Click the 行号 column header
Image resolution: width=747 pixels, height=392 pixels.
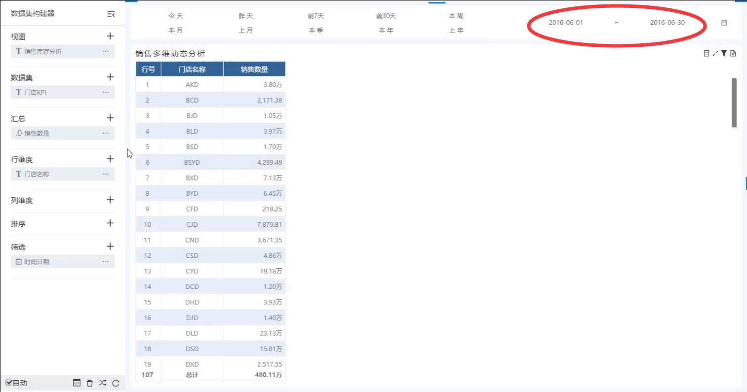[x=148, y=69]
